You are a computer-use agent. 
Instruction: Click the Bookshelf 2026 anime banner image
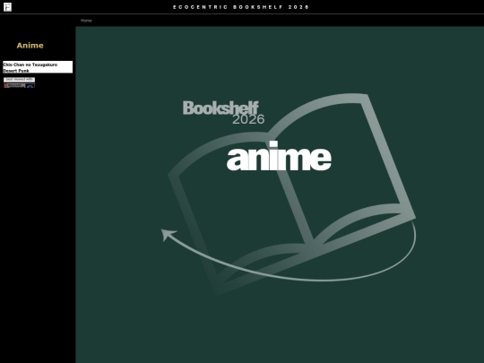(x=280, y=194)
